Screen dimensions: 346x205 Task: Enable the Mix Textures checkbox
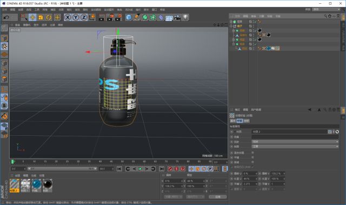252,153
